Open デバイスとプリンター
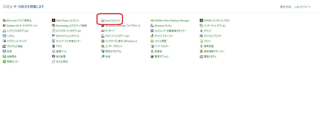This screenshot has height=113, width=320. pyautogui.click(x=211, y=36)
